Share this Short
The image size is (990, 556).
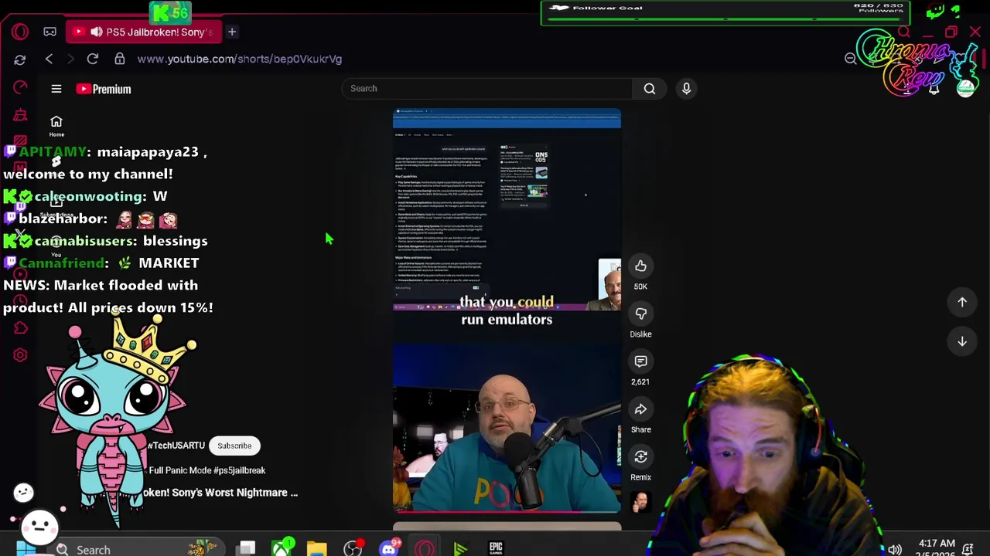pyautogui.click(x=640, y=409)
